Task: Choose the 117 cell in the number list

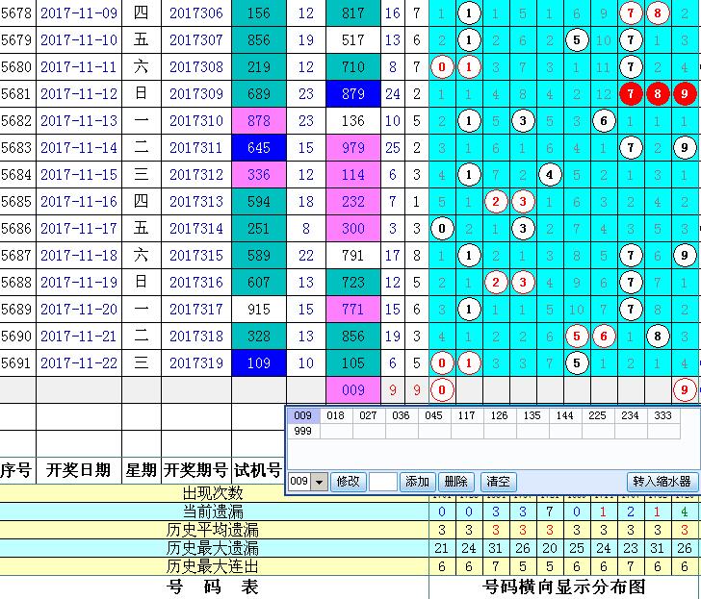Action: coord(466,416)
